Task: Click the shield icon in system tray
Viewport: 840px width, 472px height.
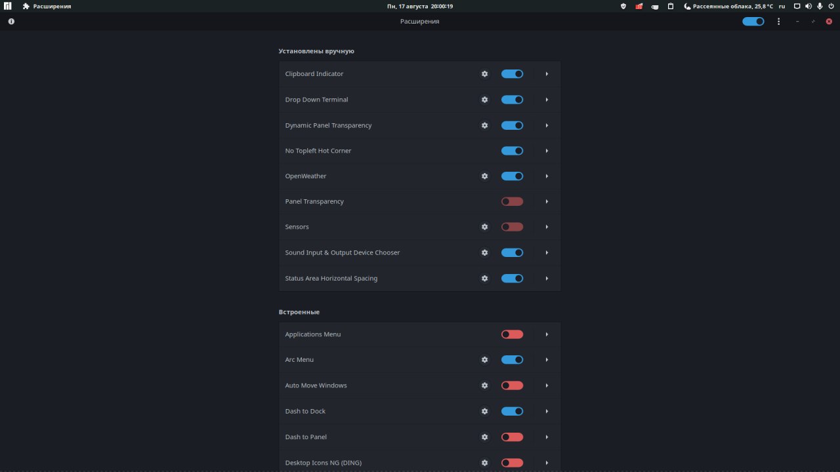Action: pos(623,6)
